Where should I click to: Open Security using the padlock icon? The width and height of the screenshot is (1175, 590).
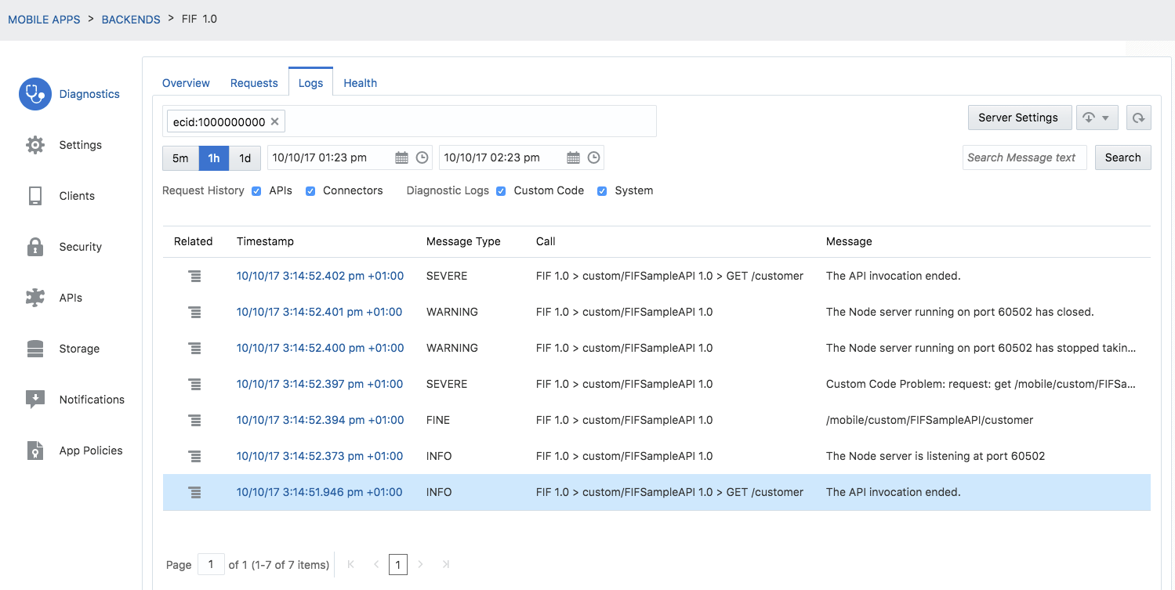tap(35, 247)
